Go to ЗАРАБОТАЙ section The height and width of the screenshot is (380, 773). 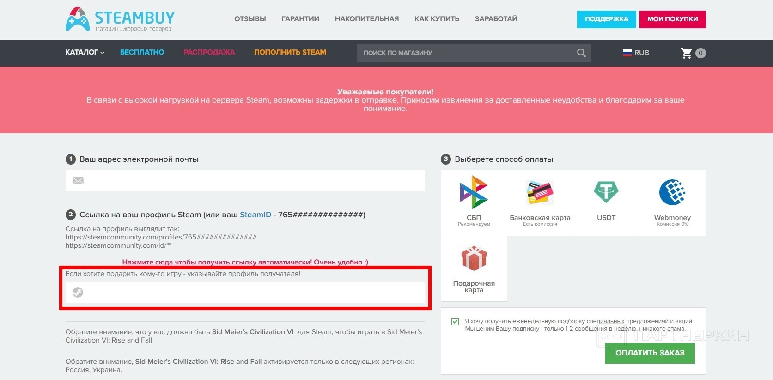pyautogui.click(x=496, y=19)
